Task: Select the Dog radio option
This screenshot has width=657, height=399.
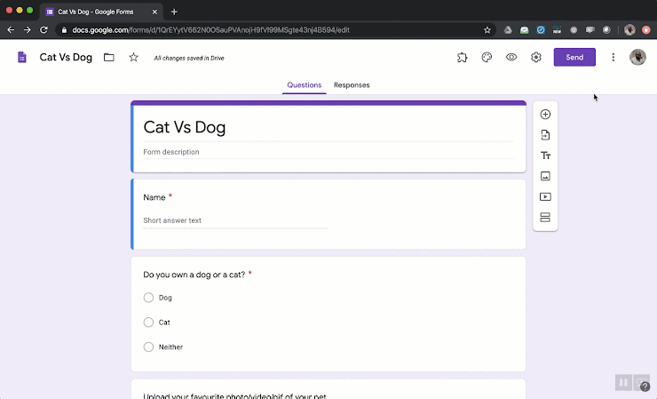Action: point(148,298)
